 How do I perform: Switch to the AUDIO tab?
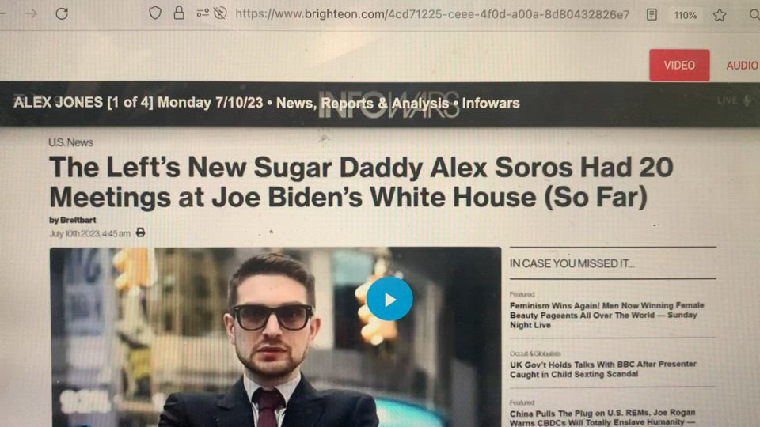point(742,66)
